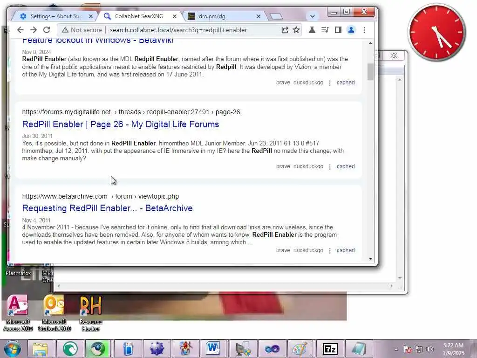This screenshot has width=477, height=358.
Task: Click cached link for BetaArchive result
Action: 346,250
